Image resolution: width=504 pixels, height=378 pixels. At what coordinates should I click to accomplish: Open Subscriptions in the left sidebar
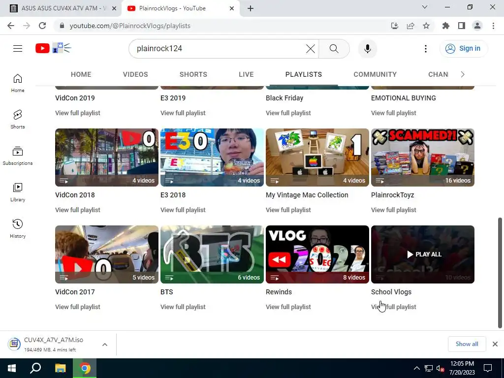tap(18, 156)
